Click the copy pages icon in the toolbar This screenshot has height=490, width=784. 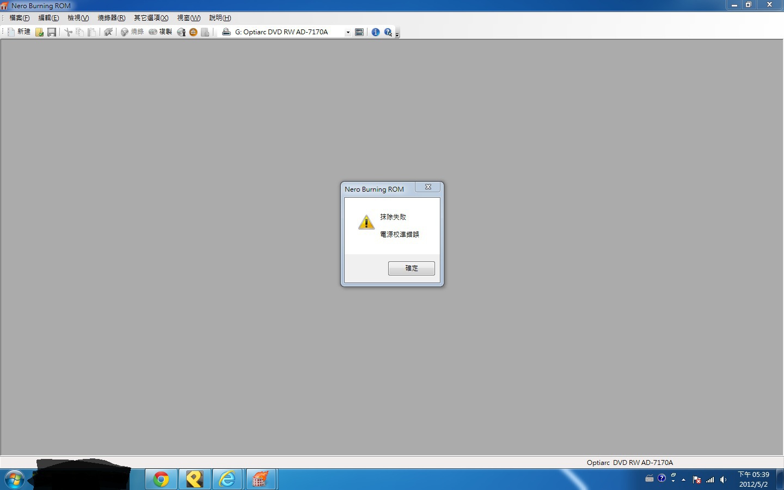(x=79, y=32)
